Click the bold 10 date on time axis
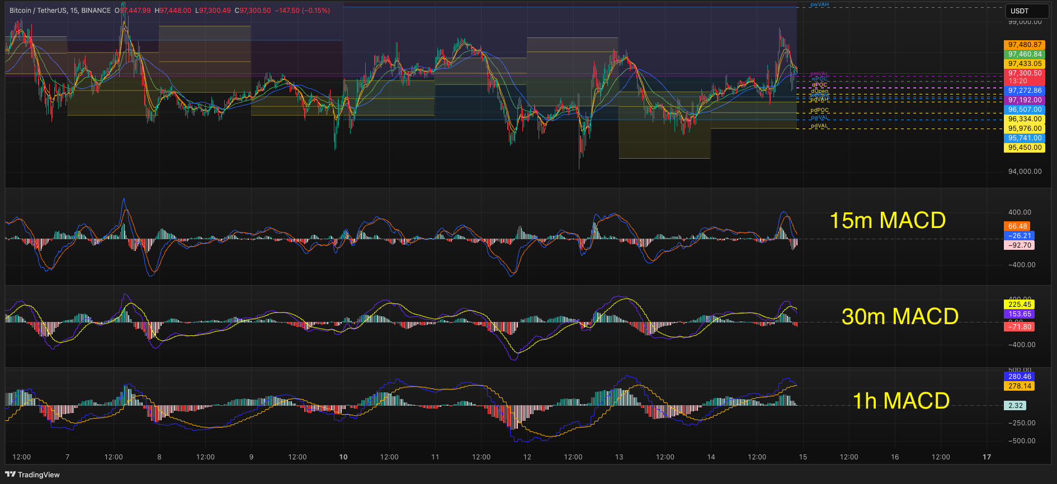Viewport: 1057px width, 484px height. click(343, 457)
